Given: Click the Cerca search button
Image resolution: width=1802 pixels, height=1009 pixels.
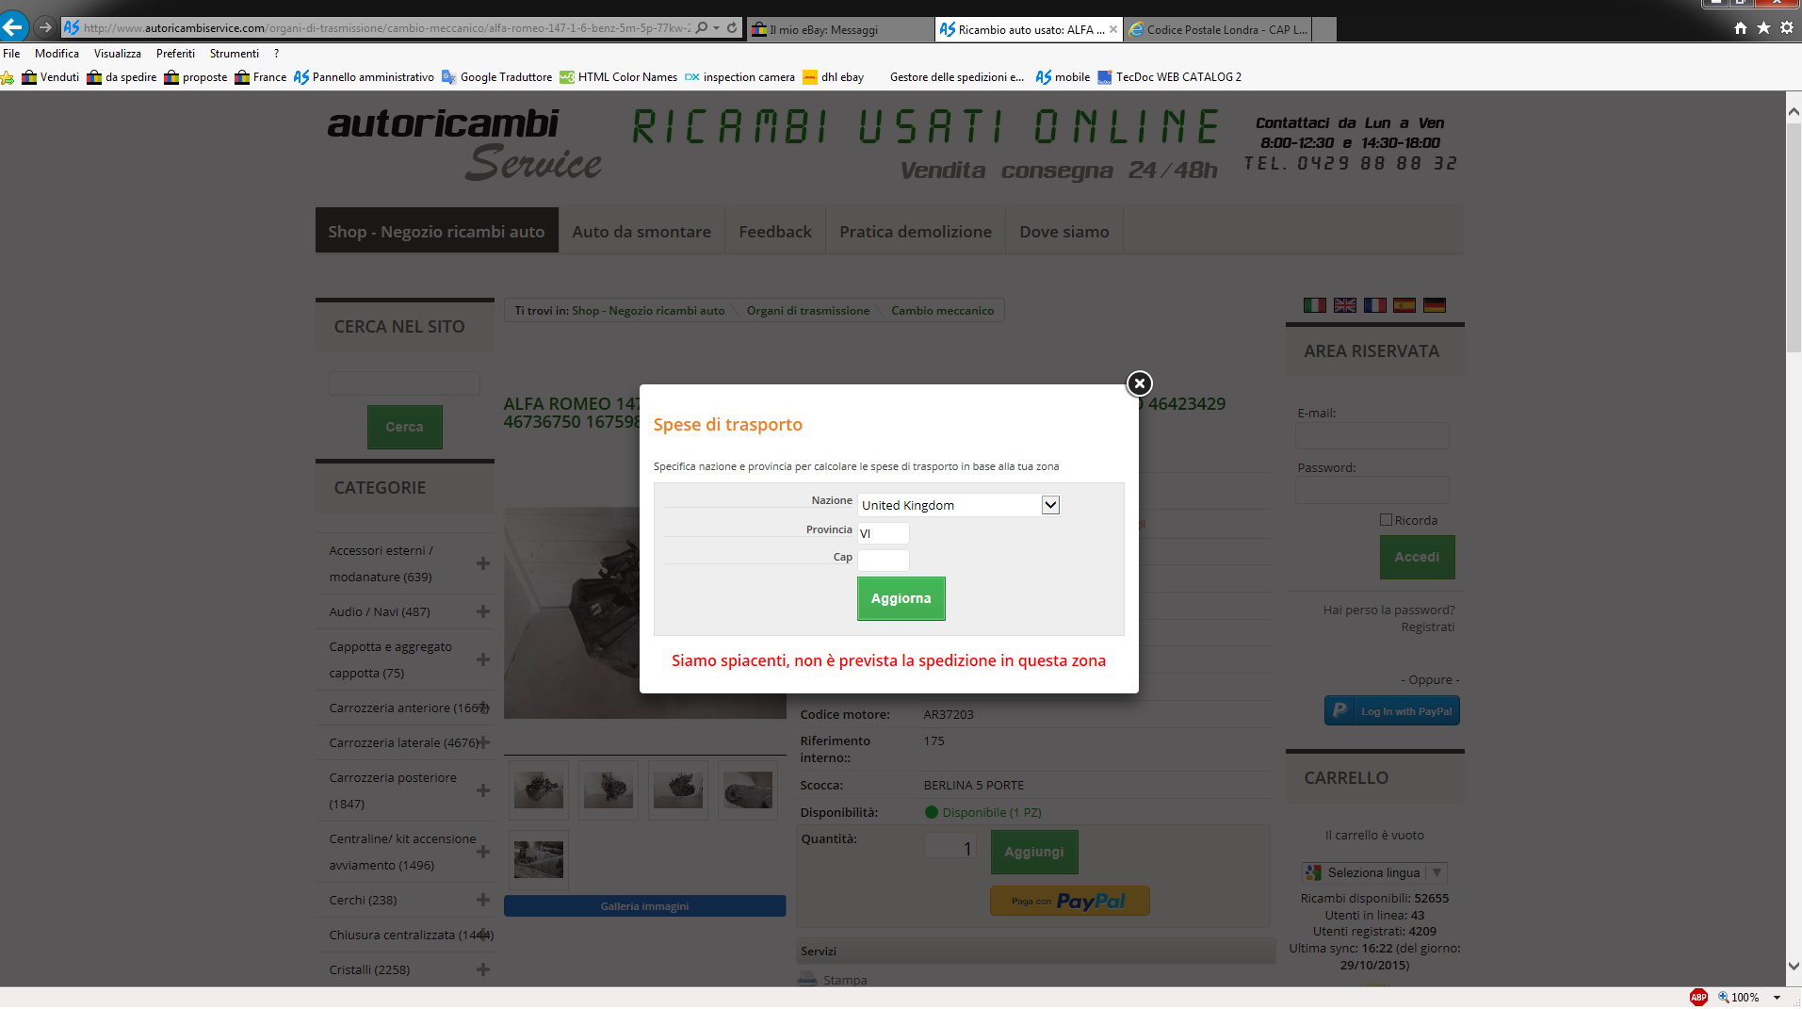Looking at the screenshot, I should [x=405, y=427].
